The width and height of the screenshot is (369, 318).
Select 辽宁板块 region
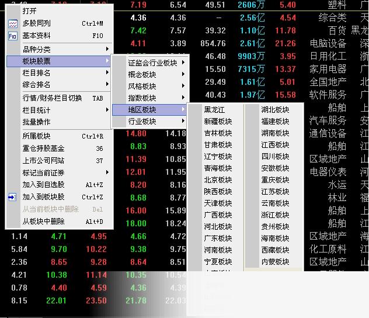click(x=215, y=157)
